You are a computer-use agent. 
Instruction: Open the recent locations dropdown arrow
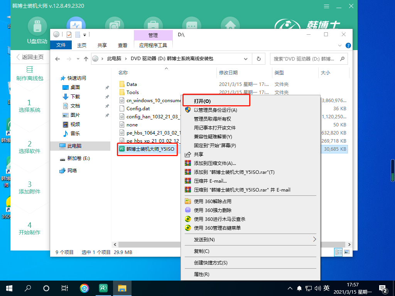point(78,59)
